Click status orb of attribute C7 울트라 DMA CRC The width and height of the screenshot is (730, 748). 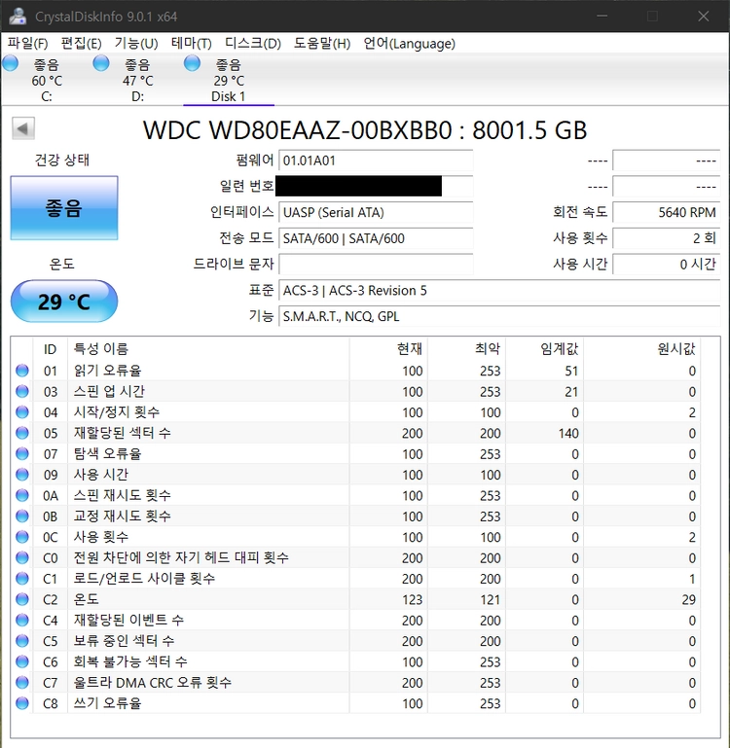tap(22, 683)
